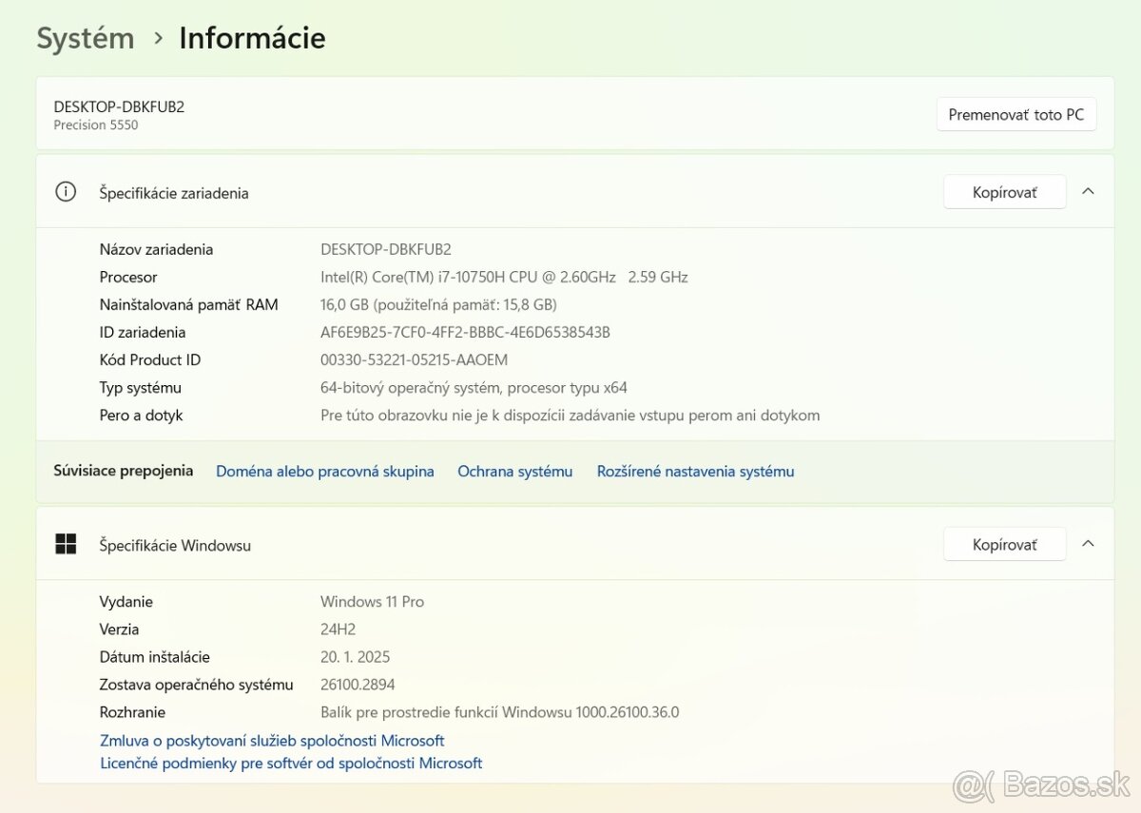Select the Informácie breadcrumb item
This screenshot has width=1141, height=813.
pos(252,38)
